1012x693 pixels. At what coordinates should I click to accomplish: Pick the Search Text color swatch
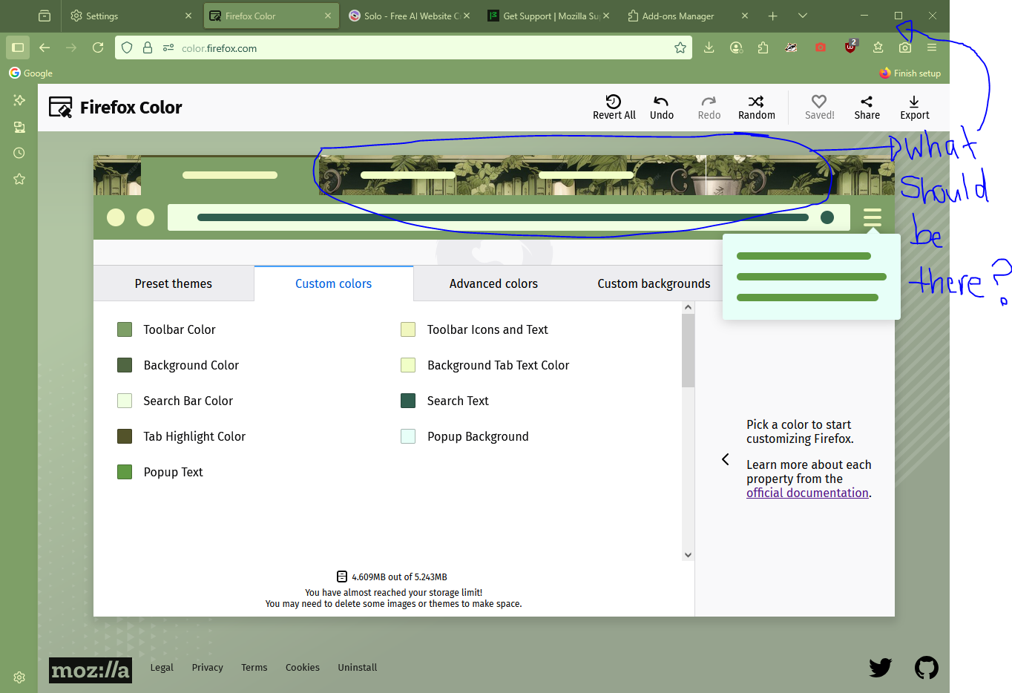(x=408, y=401)
